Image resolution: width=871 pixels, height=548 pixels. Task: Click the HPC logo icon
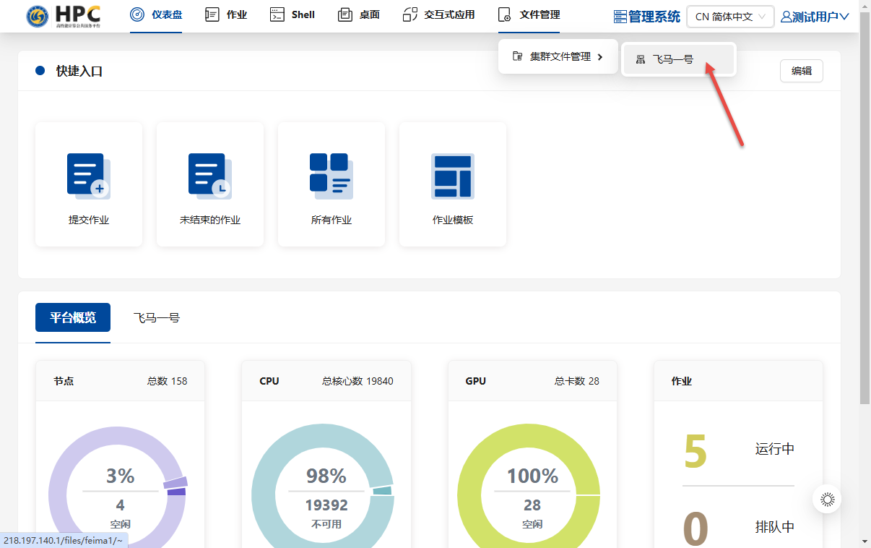coord(64,16)
